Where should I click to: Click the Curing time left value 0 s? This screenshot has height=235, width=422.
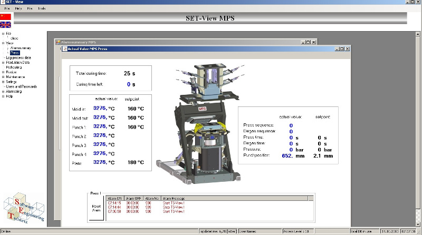click(131, 84)
